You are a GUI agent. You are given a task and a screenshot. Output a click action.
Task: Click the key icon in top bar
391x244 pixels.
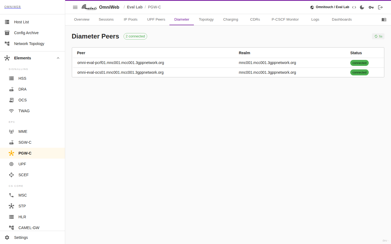tap(371, 7)
